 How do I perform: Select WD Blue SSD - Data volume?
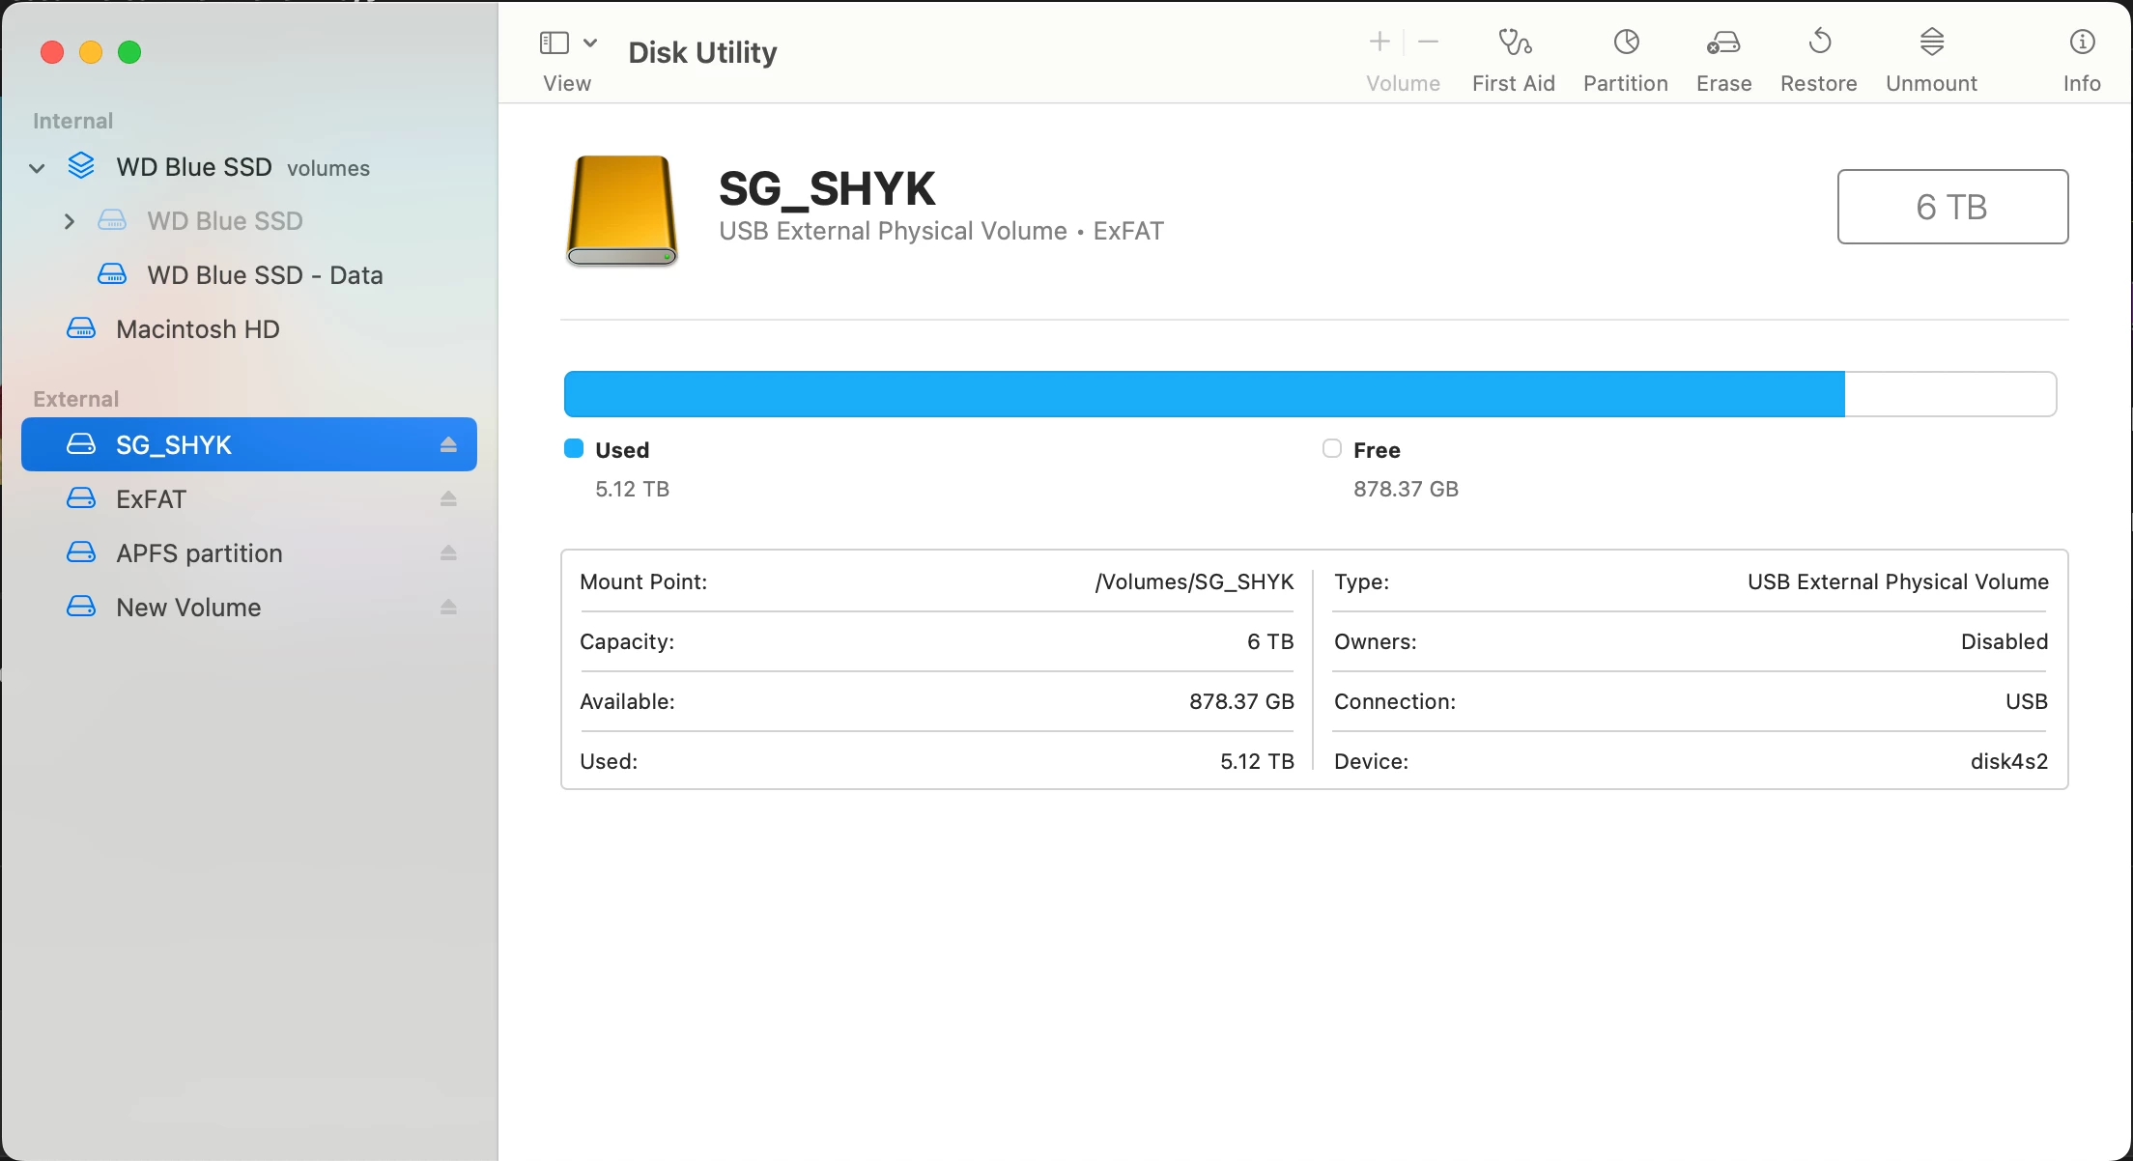click(x=265, y=275)
